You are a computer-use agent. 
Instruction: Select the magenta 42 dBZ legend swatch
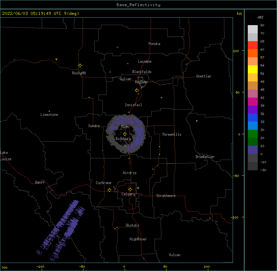(253, 101)
